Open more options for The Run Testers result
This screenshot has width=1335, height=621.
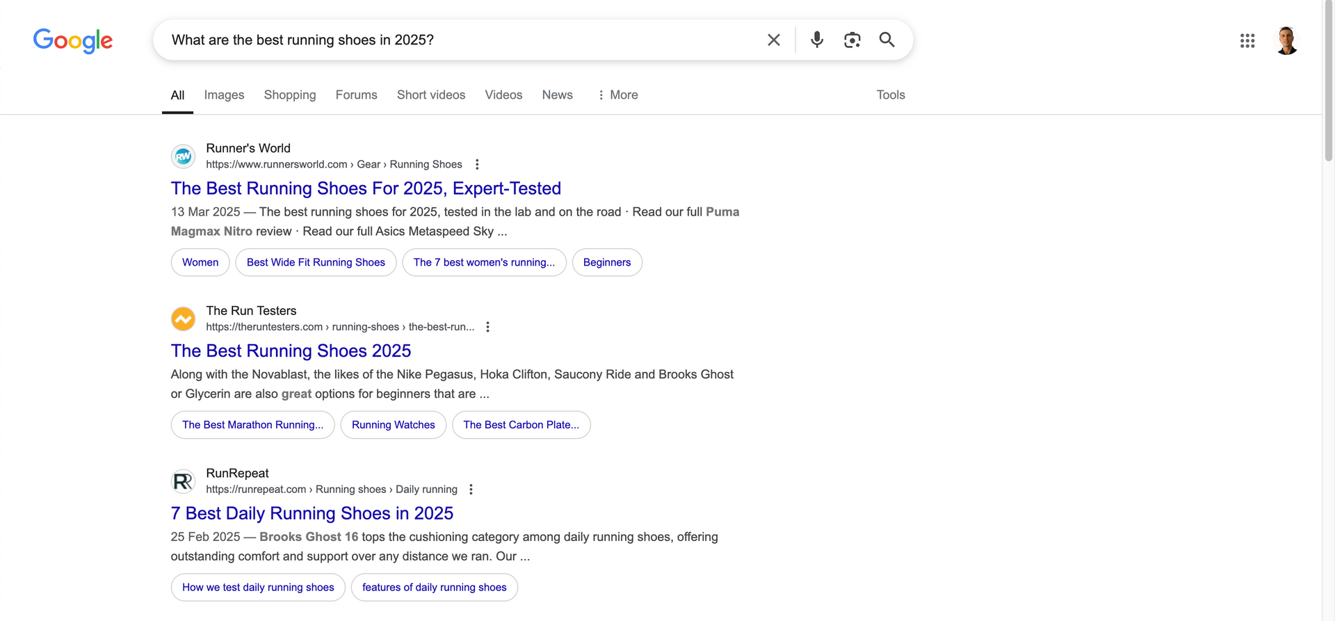point(488,327)
